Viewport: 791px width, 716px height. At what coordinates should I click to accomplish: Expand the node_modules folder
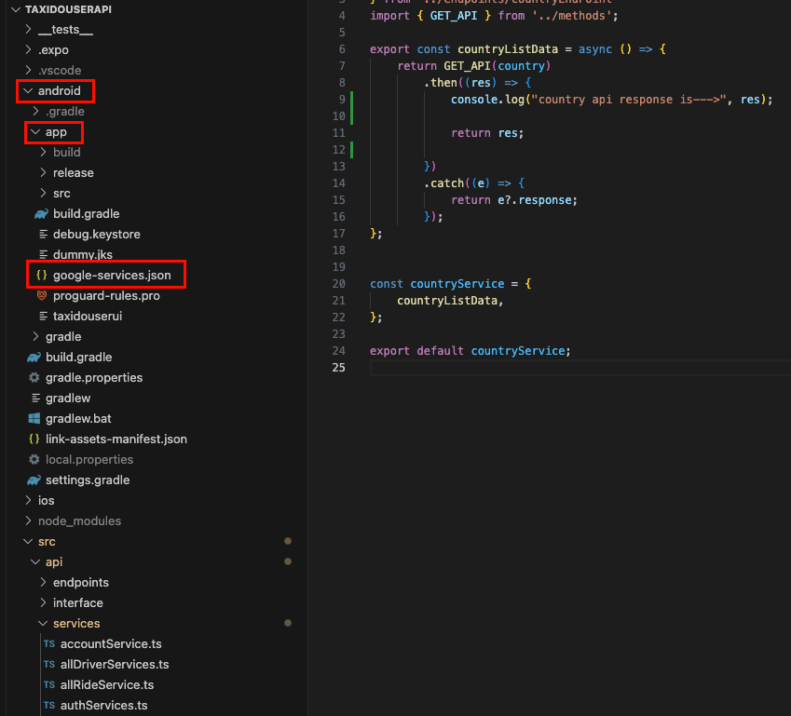coord(28,521)
